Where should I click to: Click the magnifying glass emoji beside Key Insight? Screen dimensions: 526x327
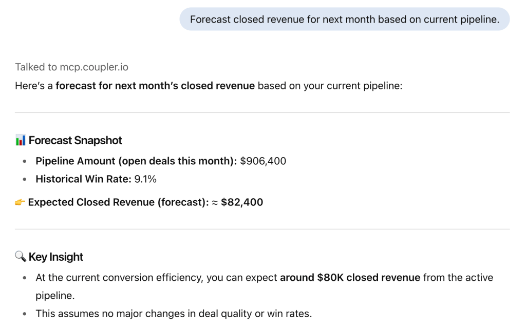coord(21,257)
